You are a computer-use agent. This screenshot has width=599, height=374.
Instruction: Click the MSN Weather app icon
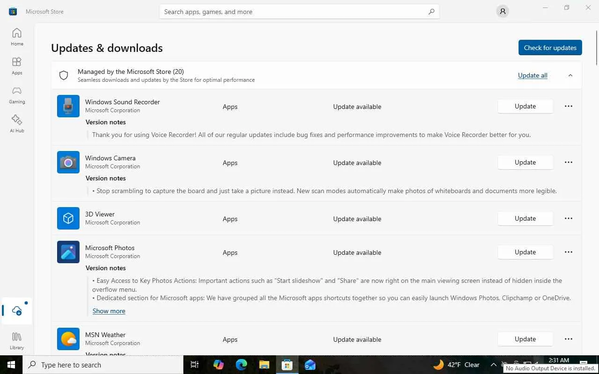(68, 339)
